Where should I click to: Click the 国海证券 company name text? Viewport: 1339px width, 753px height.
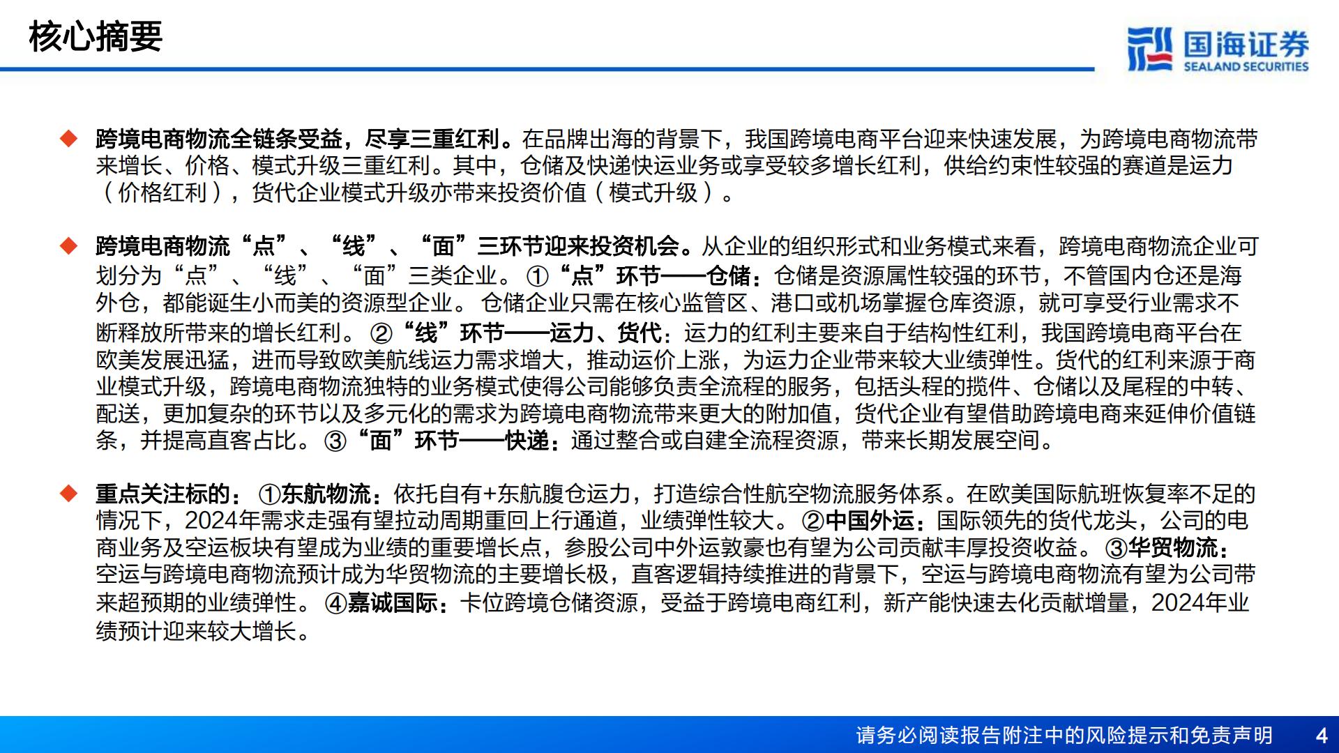[x=1246, y=44]
